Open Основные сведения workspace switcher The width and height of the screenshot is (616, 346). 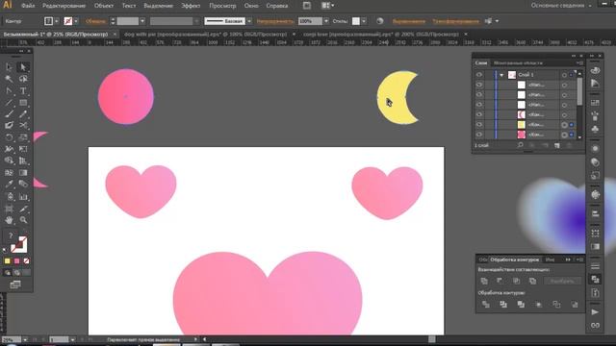[561, 6]
